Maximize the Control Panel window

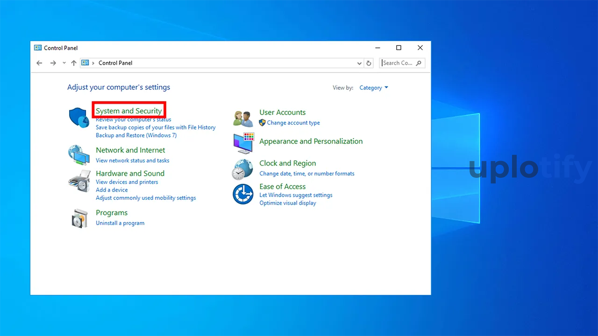click(x=399, y=48)
